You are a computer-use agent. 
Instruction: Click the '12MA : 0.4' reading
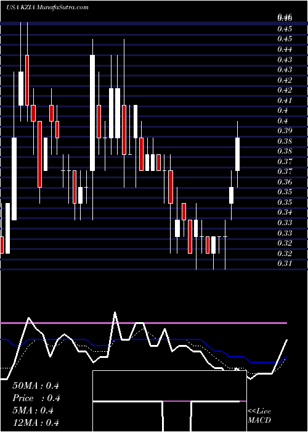36,423
